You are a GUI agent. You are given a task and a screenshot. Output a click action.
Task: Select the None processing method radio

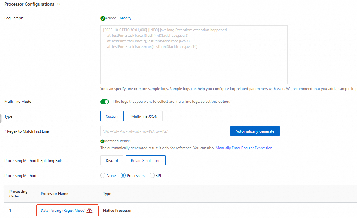[103, 176]
